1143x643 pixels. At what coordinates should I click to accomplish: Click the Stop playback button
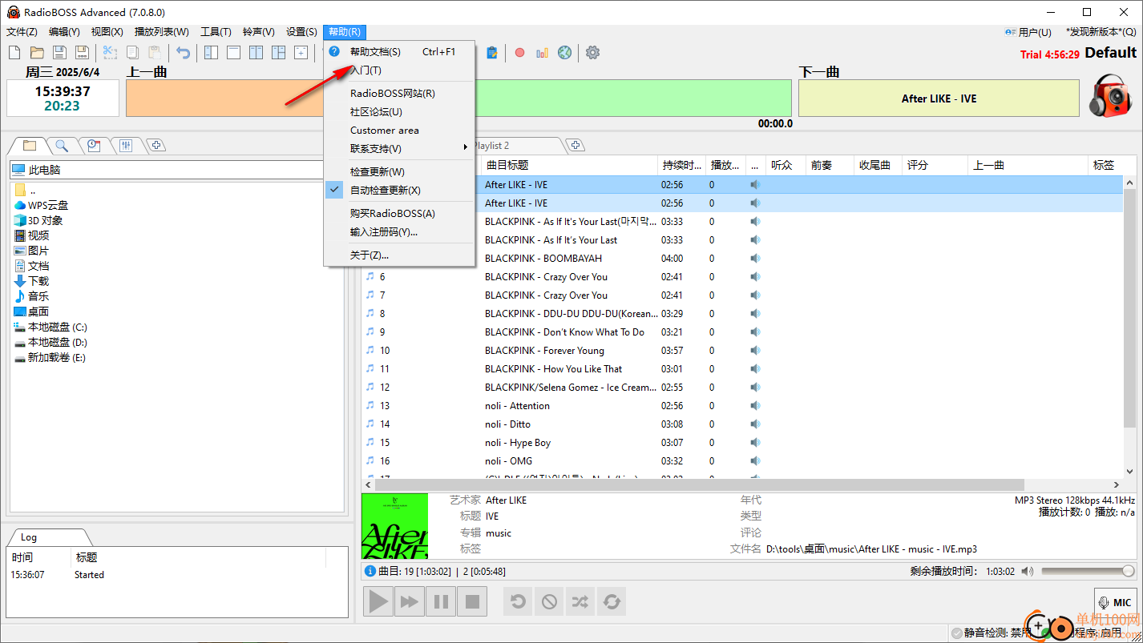pyautogui.click(x=472, y=601)
